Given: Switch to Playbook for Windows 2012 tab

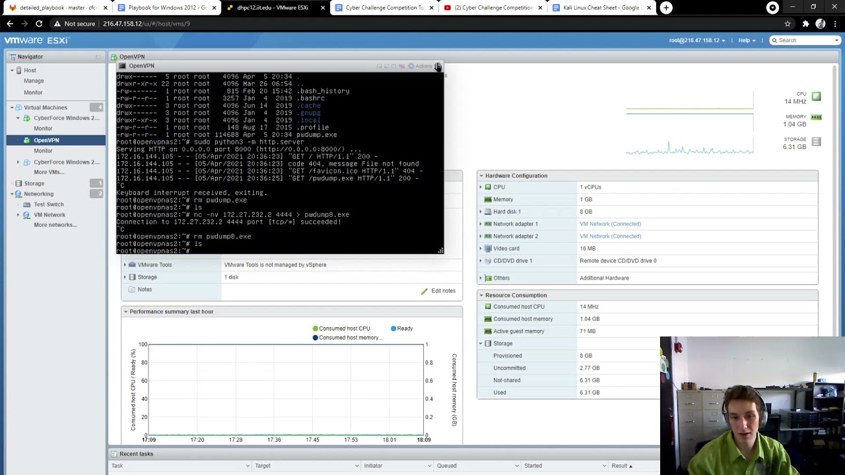Looking at the screenshot, I should pos(166,8).
